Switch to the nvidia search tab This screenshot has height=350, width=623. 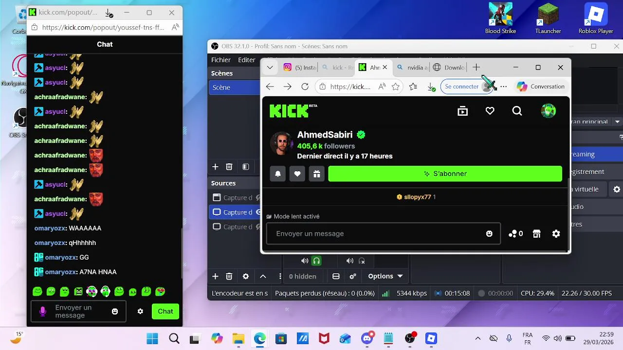(x=413, y=68)
